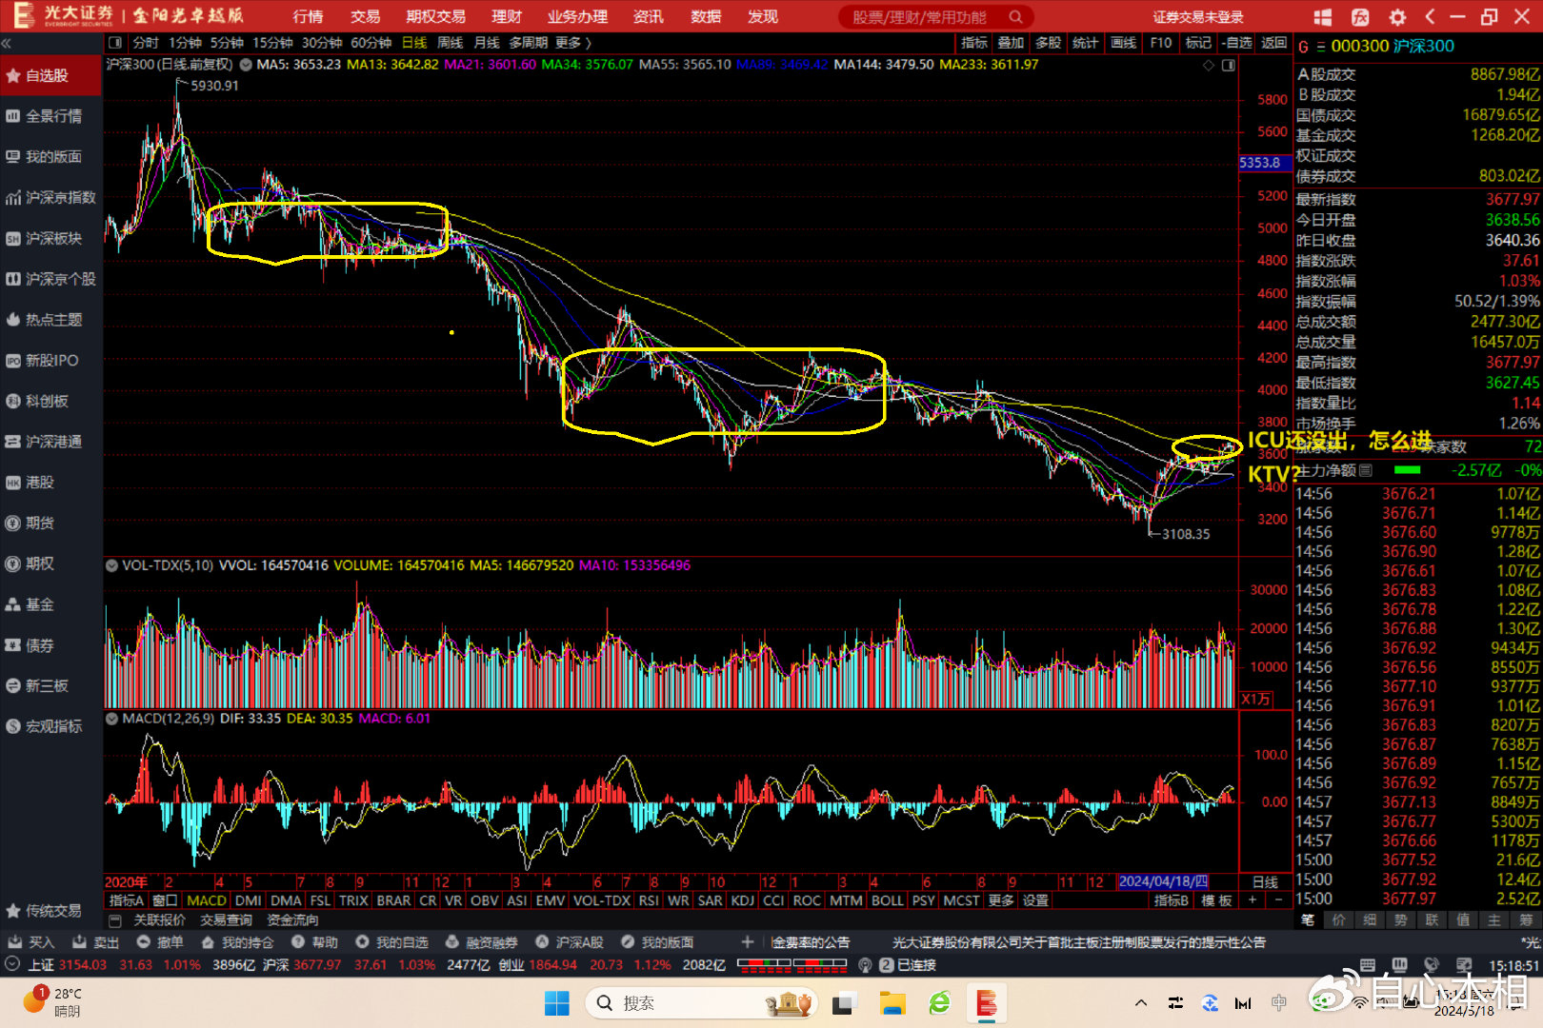
Task: Click the search magnifier icon
Action: pyautogui.click(x=1016, y=17)
